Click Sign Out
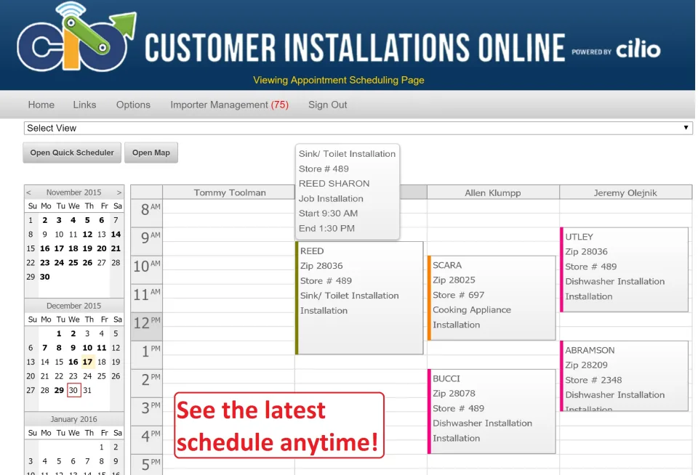Viewport: 698px width, 475px height. 328,105
